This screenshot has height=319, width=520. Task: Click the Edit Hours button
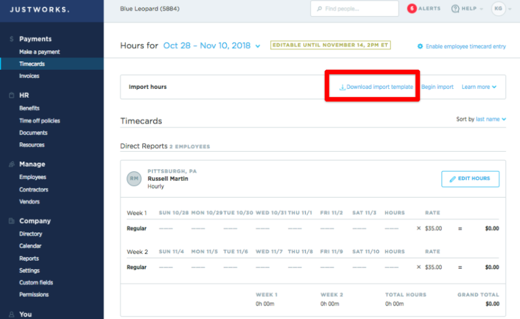(470, 179)
